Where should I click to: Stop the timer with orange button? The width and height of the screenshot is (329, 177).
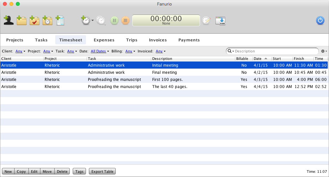(125, 21)
